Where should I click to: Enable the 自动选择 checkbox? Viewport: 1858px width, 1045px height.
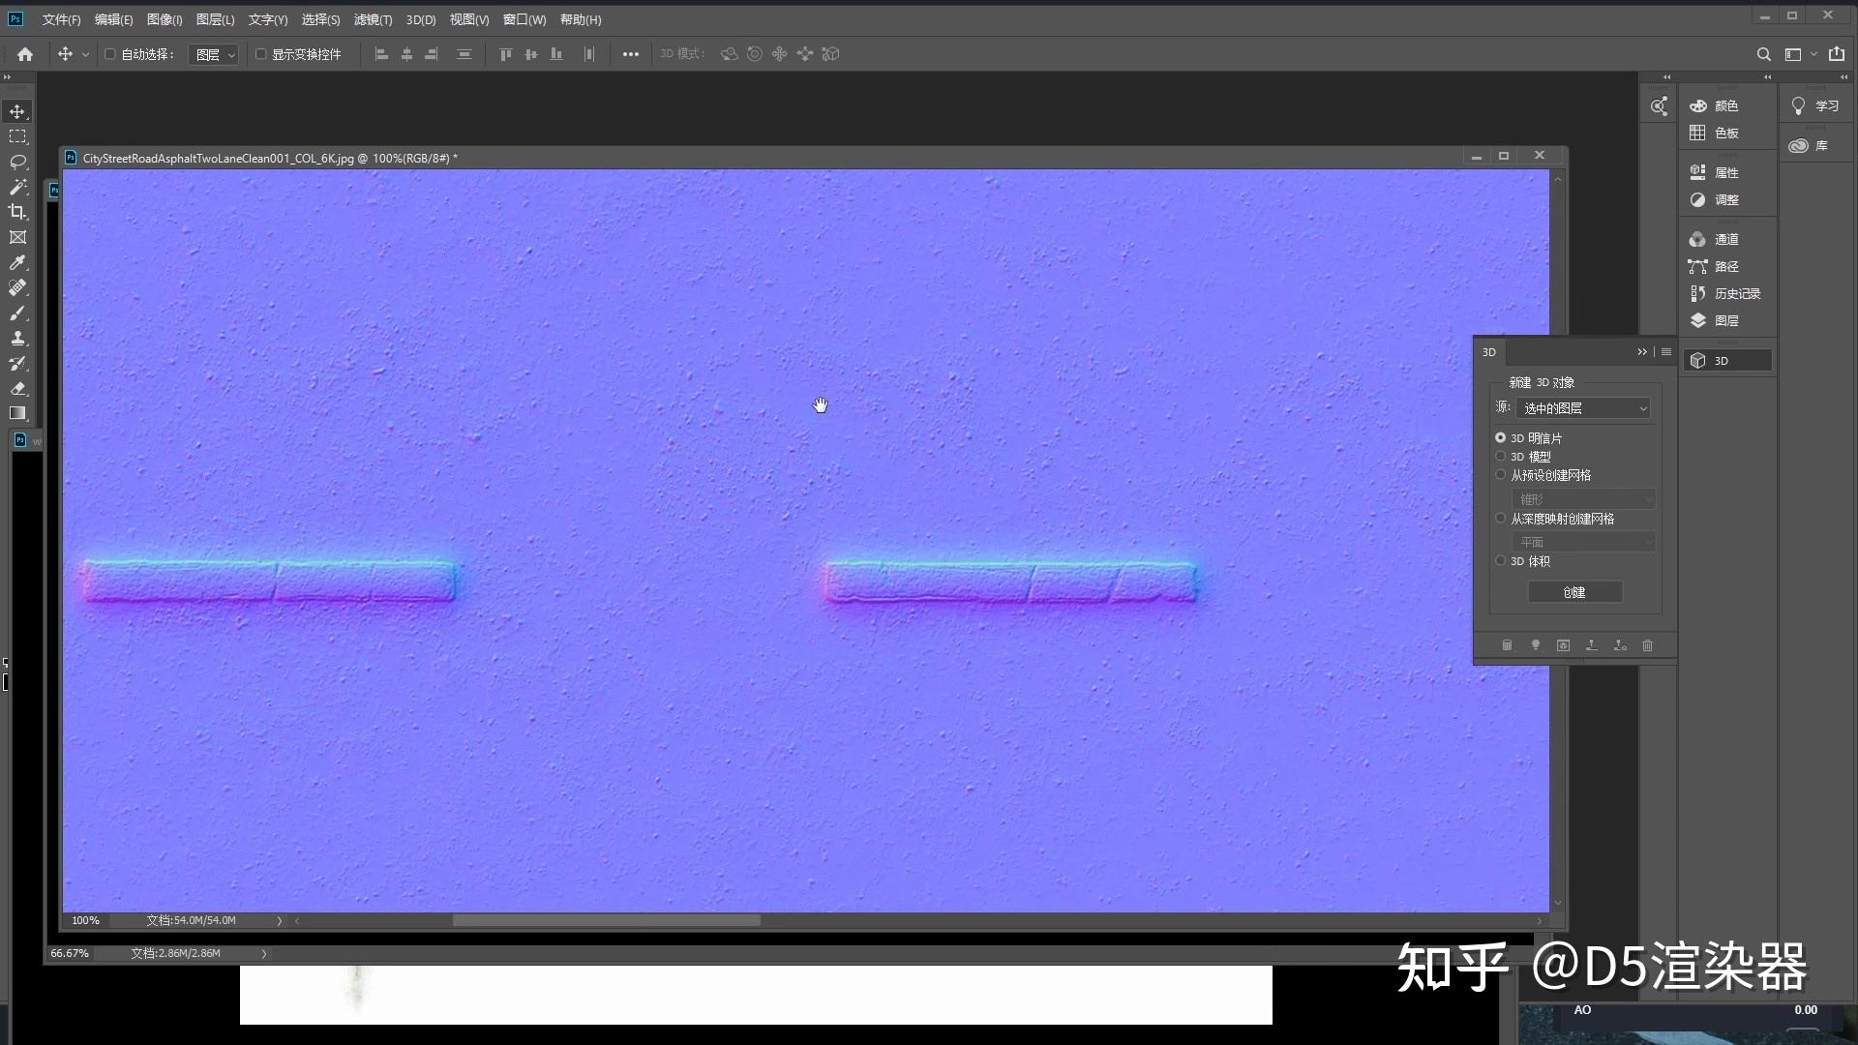tap(110, 54)
